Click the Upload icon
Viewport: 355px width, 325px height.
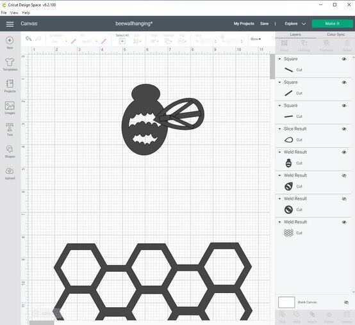(x=10, y=171)
